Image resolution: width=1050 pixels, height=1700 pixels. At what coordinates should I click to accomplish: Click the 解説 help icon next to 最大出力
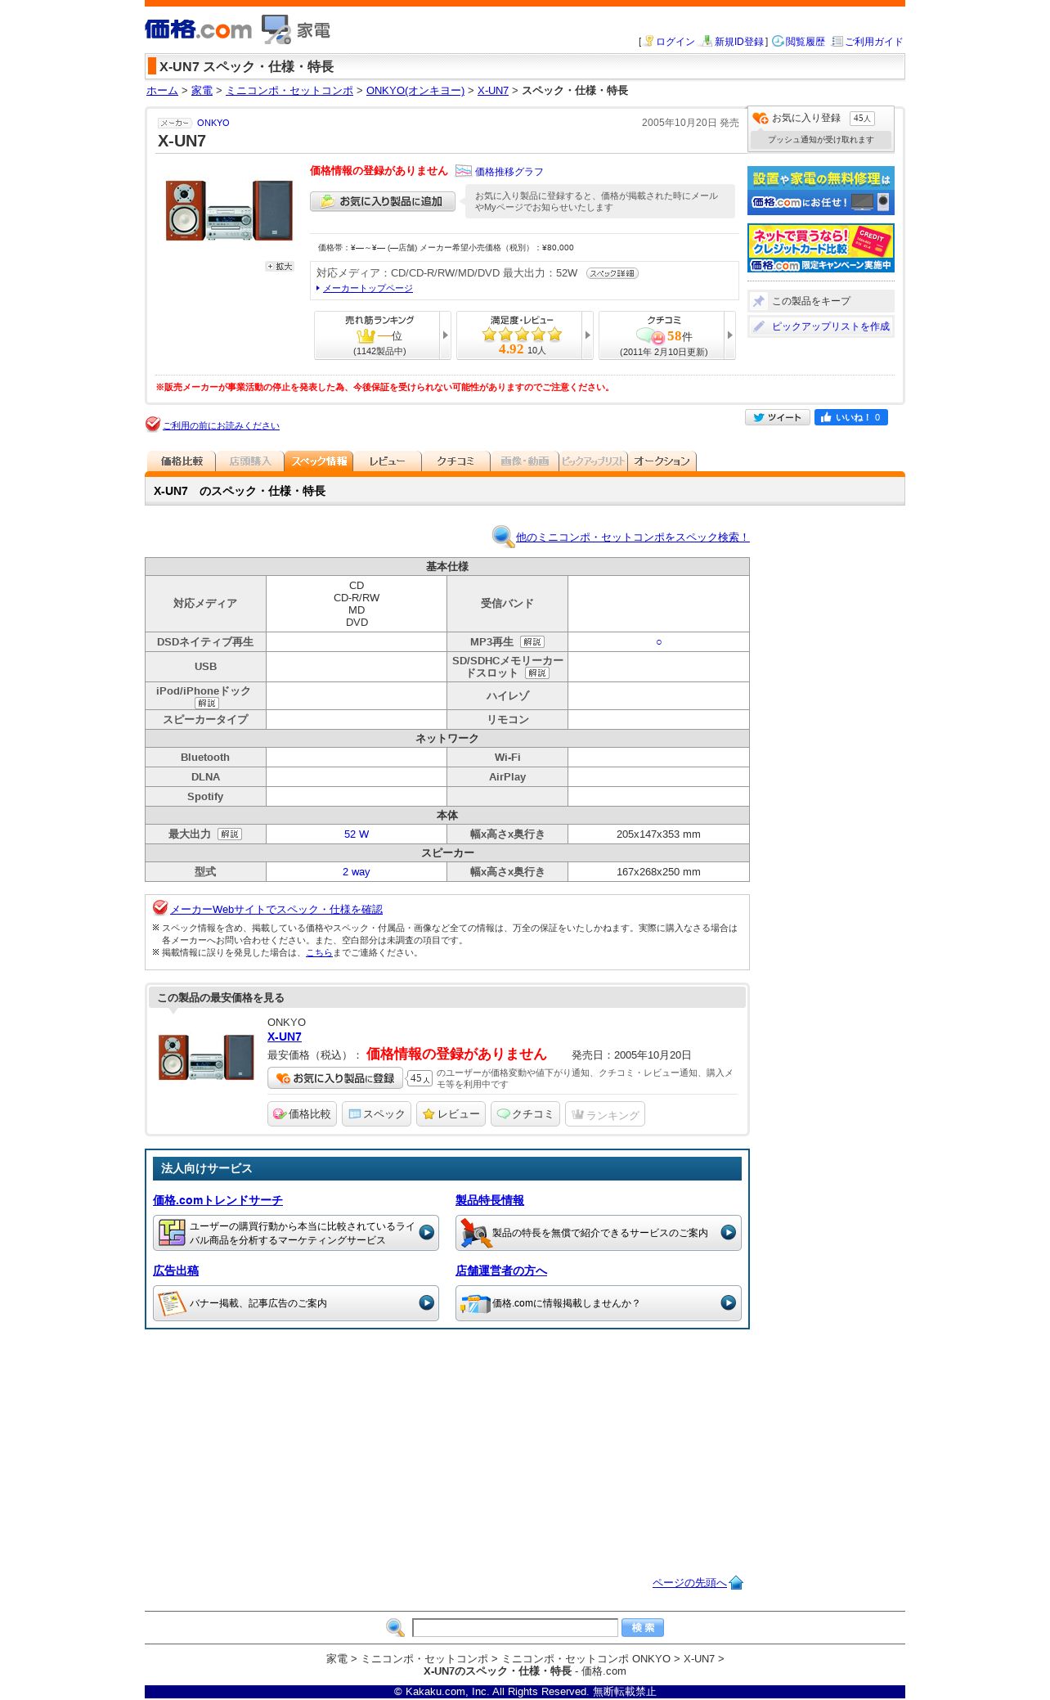(230, 834)
